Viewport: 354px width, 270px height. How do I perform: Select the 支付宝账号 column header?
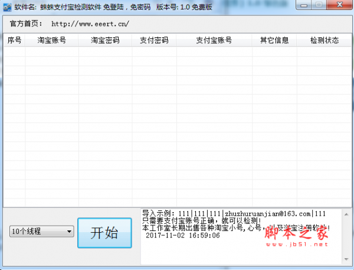[214, 40]
